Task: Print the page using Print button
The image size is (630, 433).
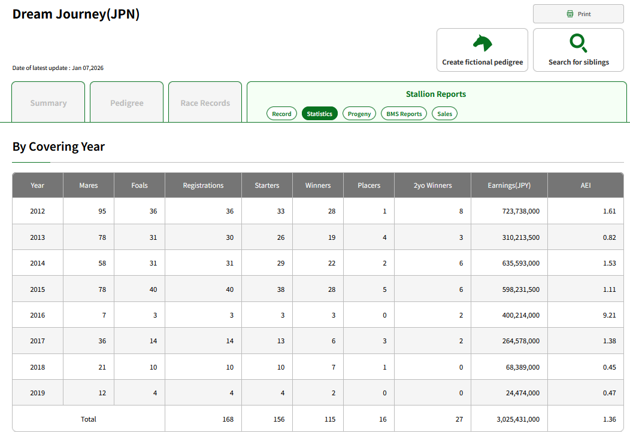Action: (x=578, y=14)
